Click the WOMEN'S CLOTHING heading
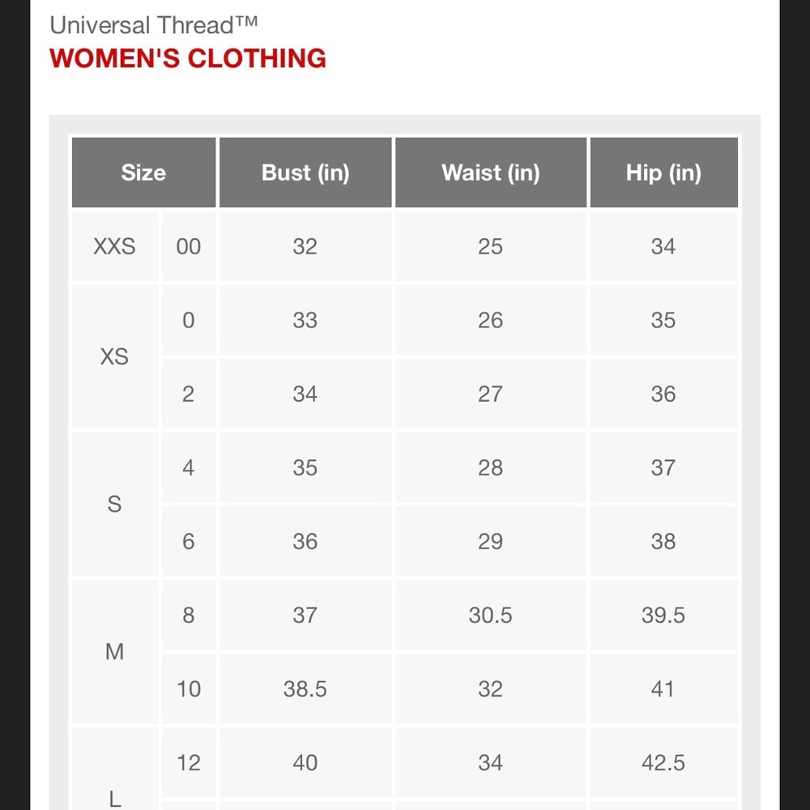810x810 pixels. pyautogui.click(x=188, y=58)
